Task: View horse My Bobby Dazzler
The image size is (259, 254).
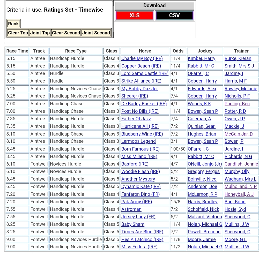Action: (x=139, y=89)
